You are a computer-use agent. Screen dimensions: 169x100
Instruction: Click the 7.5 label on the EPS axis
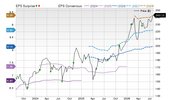[11, 63]
